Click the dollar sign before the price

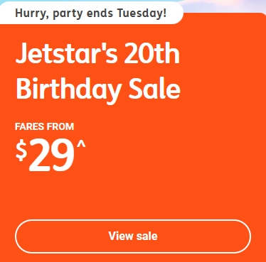(21, 151)
